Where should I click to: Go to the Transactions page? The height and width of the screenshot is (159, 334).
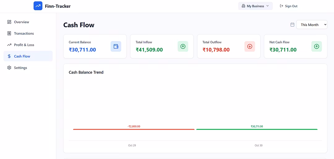pos(24,33)
